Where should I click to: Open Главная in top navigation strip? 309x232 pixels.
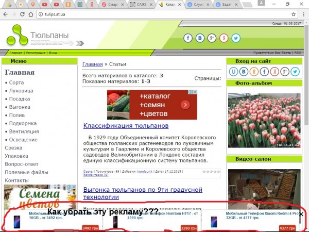pyautogui.click(x=16, y=53)
